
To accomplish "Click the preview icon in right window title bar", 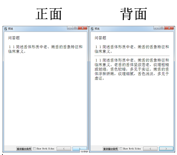I will 92,29.
